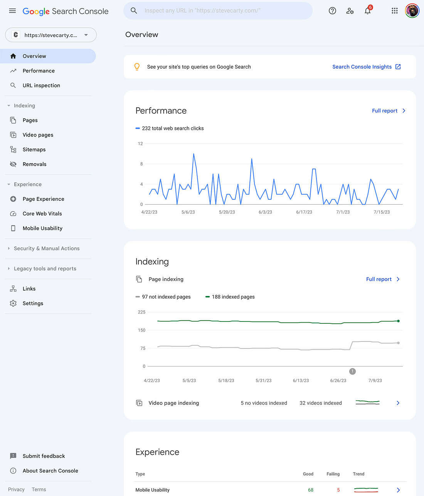Open the stevecarty.com property selector dropdown

(51, 35)
